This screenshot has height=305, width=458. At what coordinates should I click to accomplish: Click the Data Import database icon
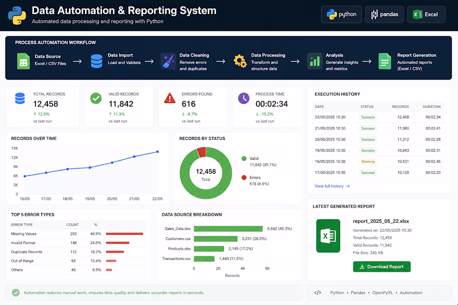(97, 61)
